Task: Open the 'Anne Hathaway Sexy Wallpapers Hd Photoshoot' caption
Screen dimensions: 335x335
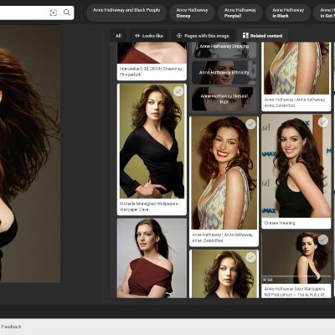Action: (x=296, y=291)
